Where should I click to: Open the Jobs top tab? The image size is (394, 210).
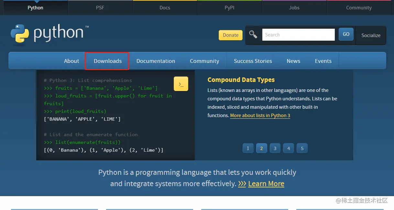pyautogui.click(x=294, y=8)
